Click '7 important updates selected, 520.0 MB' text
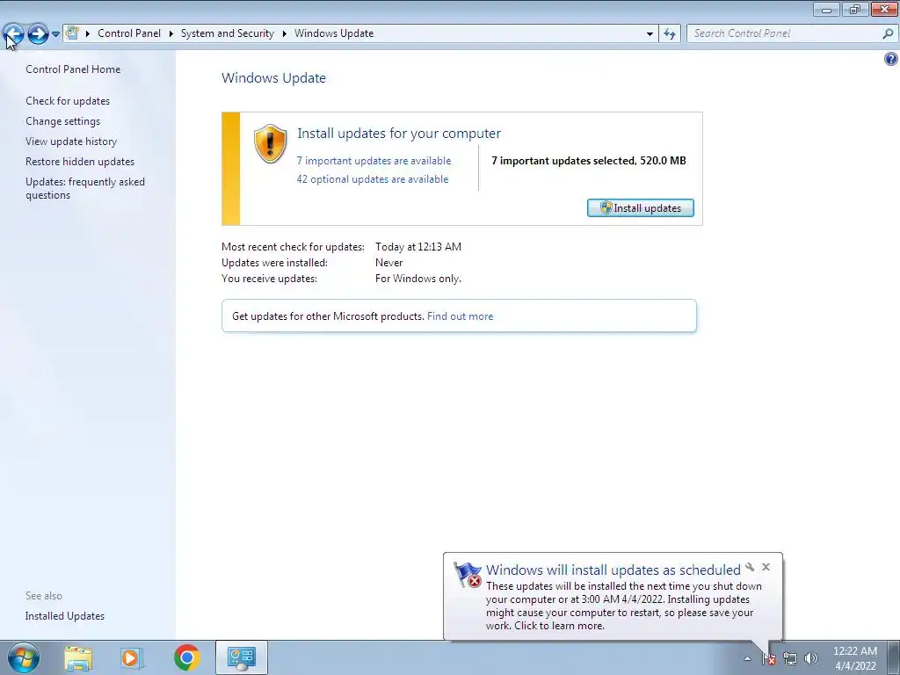This screenshot has width=900, height=675. pyautogui.click(x=589, y=161)
